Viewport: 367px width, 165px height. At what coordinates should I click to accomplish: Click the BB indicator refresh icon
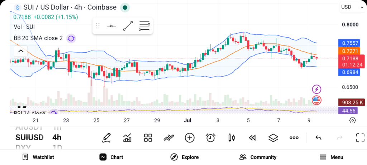71,38
